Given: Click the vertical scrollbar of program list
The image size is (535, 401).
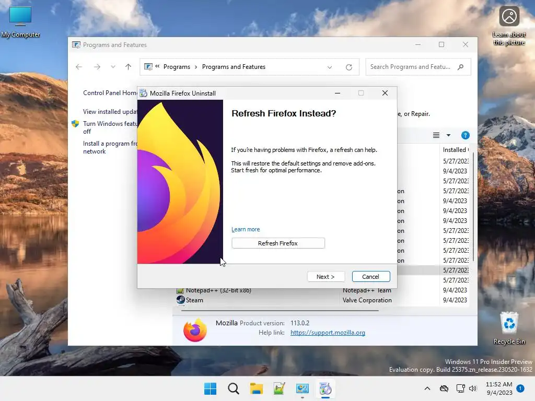Looking at the screenshot, I should coord(473,208).
